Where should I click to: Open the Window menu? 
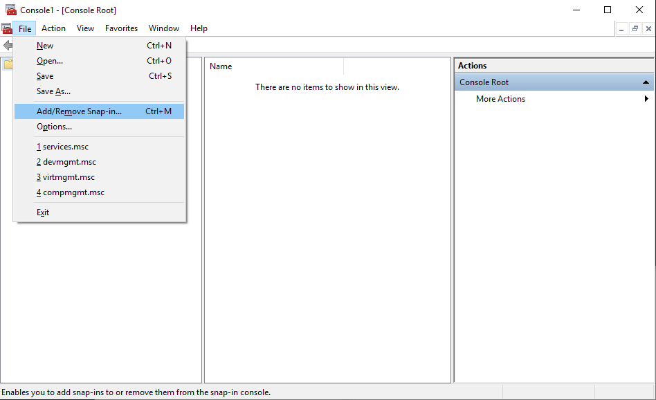click(x=163, y=28)
